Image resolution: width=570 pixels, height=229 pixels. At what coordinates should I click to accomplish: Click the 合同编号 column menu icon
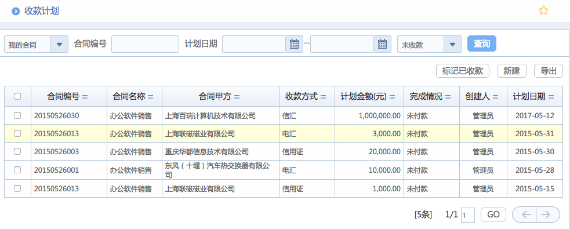pos(85,97)
